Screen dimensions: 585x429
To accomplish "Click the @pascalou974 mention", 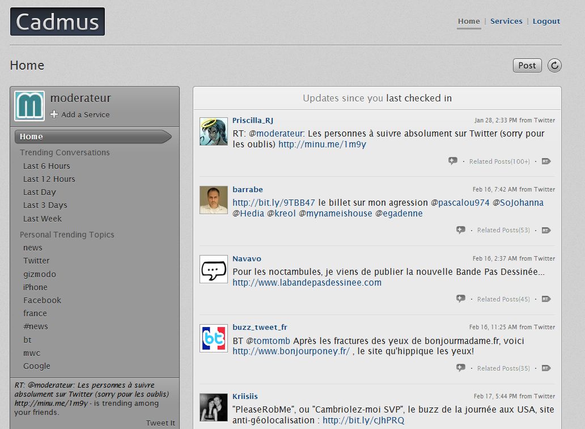I will (x=460, y=202).
